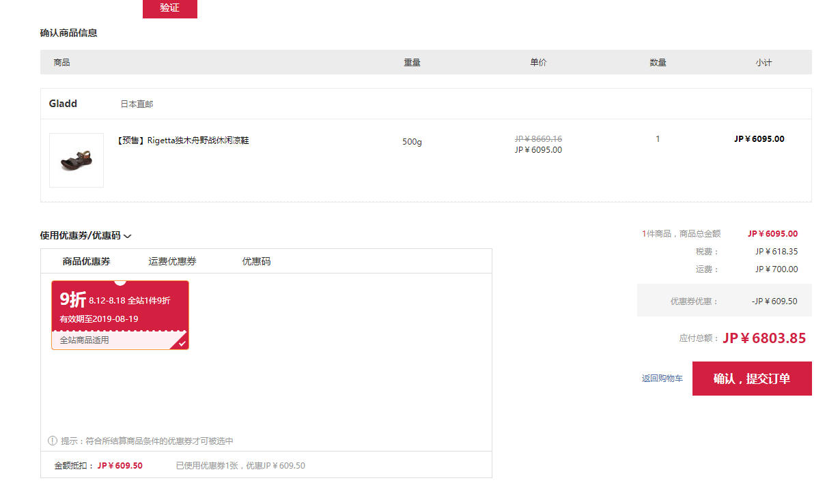Screen dimensions: 840x502
Task: Click 已使用优惠券1张 summary text
Action: tap(240, 466)
